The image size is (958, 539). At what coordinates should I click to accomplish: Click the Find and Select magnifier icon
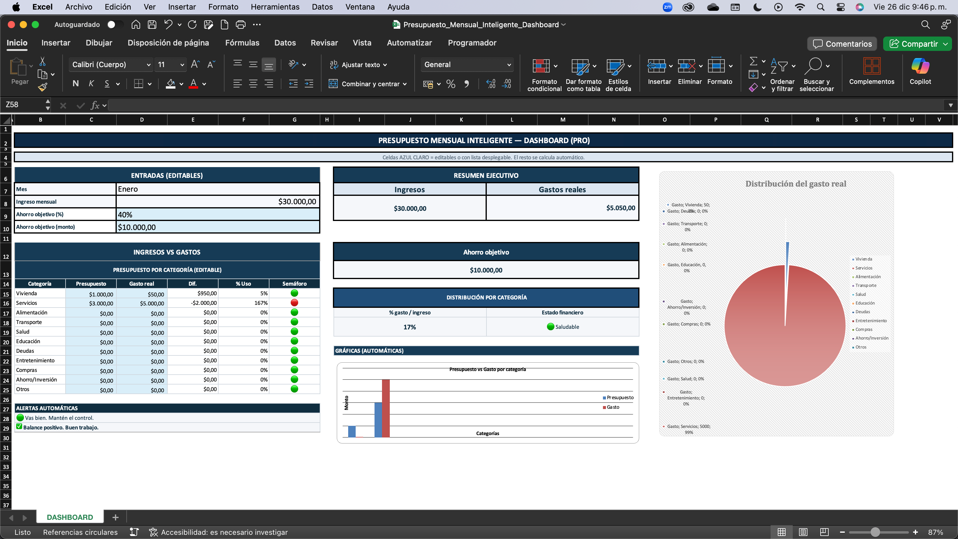pyautogui.click(x=813, y=66)
